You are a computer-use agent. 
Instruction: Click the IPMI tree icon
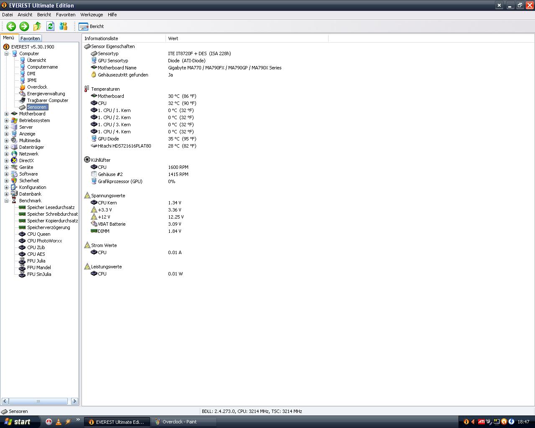[22, 80]
